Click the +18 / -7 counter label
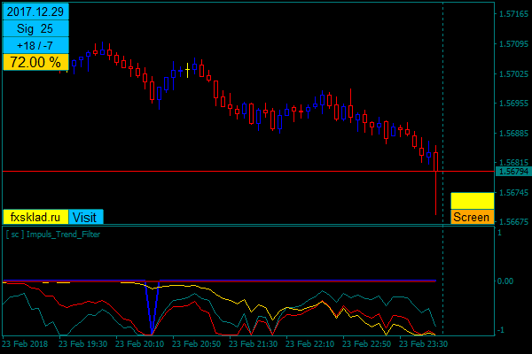The width and height of the screenshot is (532, 354). pyautogui.click(x=35, y=45)
